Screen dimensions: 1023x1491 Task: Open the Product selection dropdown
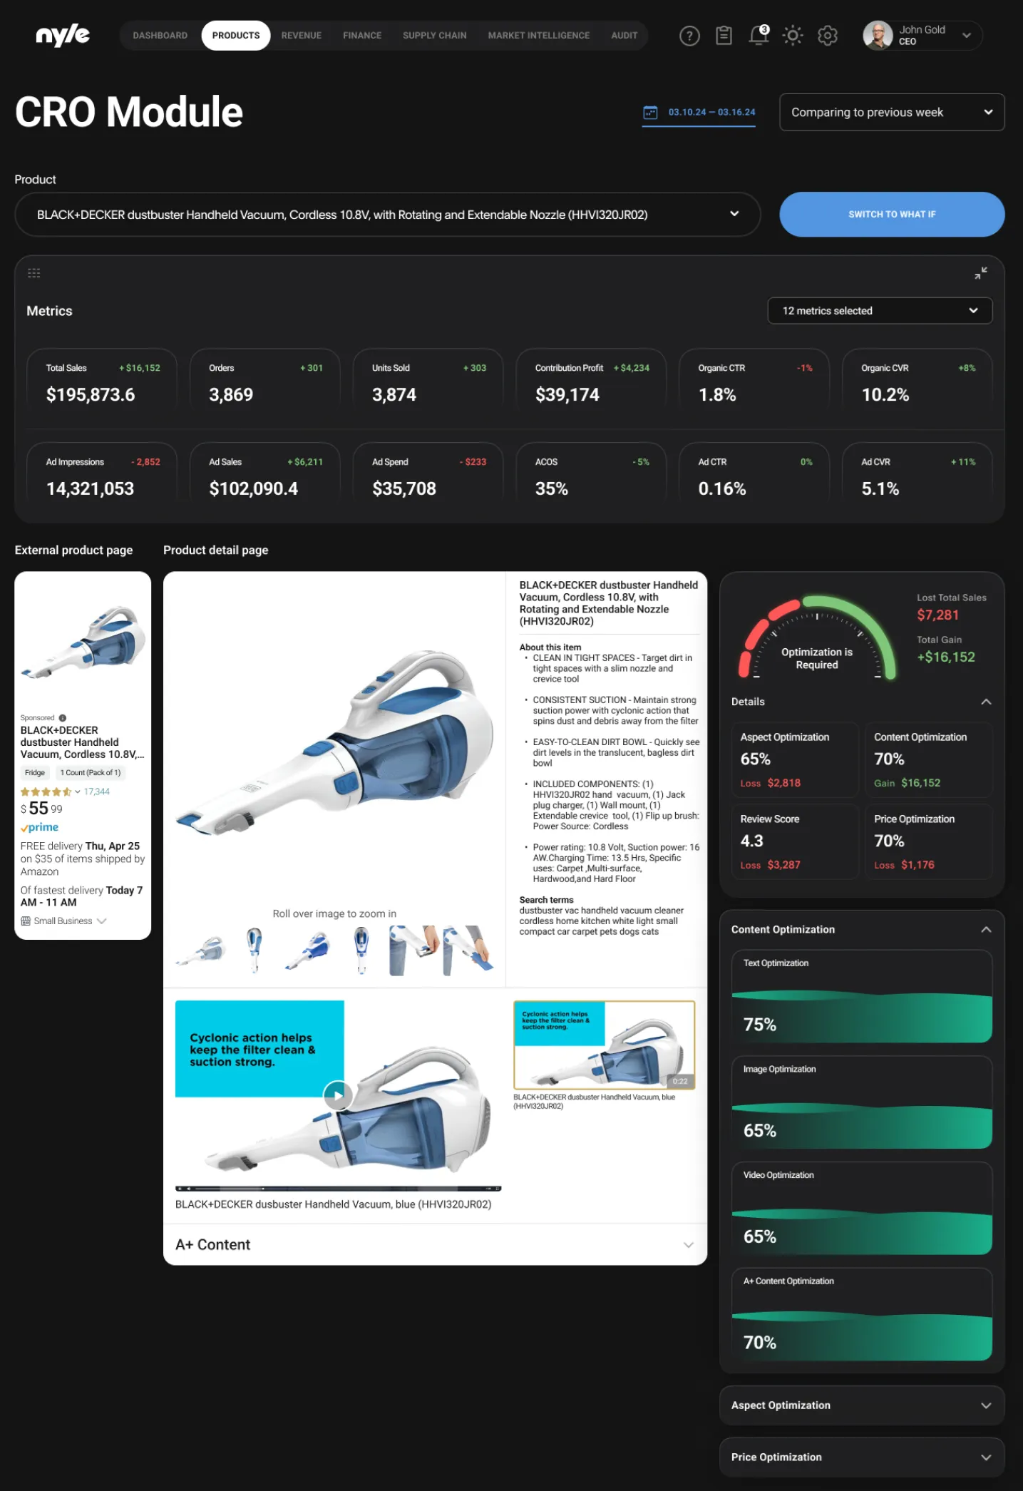click(387, 214)
